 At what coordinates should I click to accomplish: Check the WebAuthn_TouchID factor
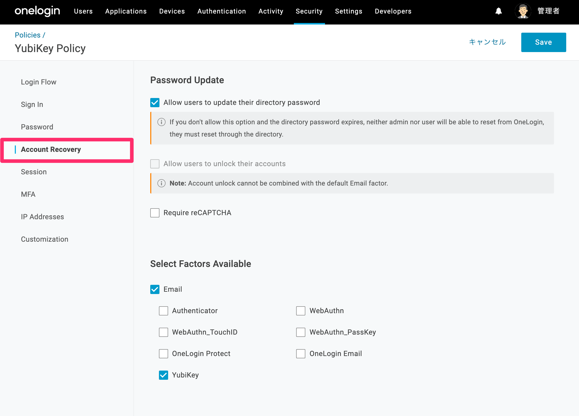(x=164, y=332)
